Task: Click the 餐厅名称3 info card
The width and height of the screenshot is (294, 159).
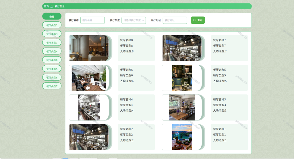Action: (229, 107)
